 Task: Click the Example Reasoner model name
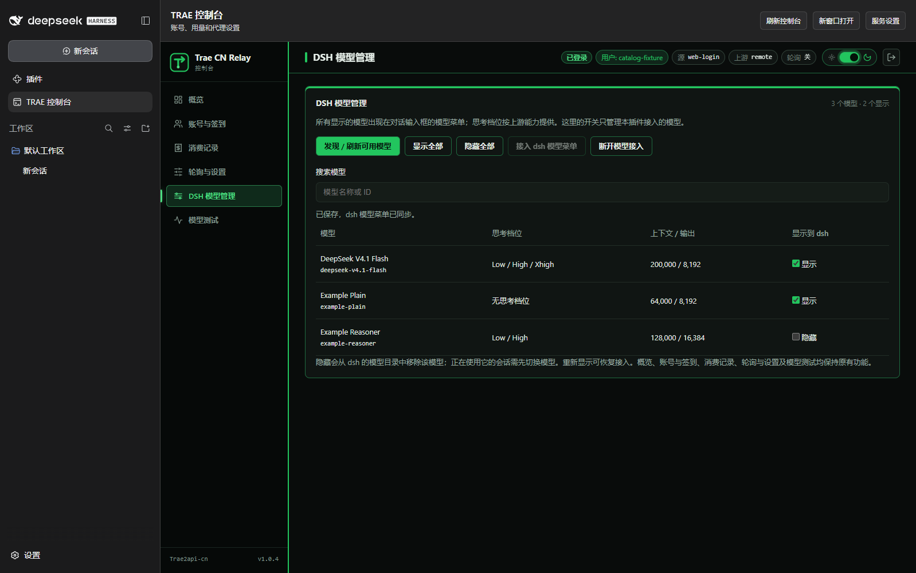click(350, 332)
